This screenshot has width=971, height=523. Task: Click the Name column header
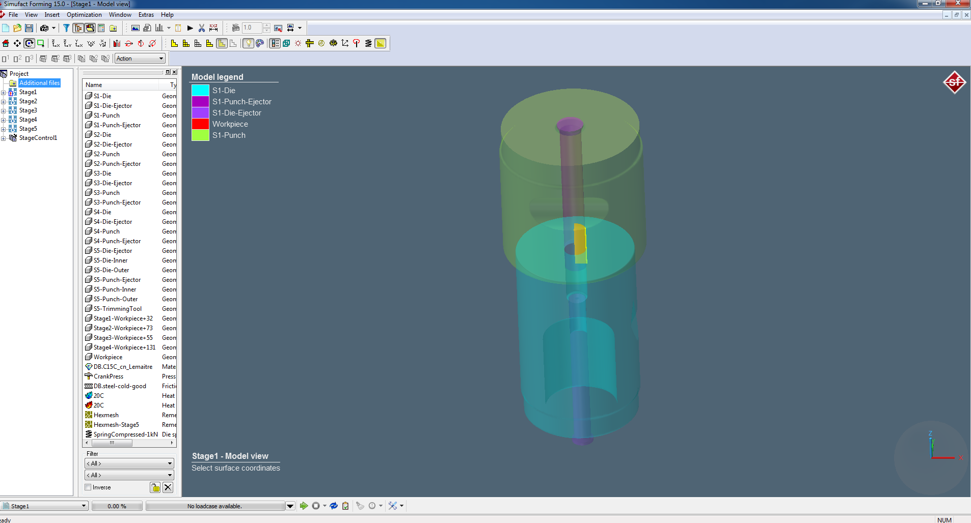point(121,85)
